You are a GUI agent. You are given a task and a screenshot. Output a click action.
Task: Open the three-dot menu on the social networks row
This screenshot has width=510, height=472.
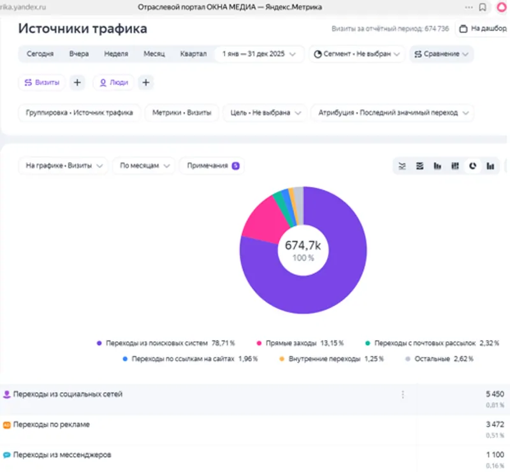point(403,394)
